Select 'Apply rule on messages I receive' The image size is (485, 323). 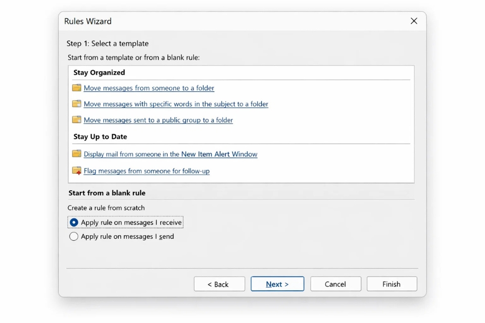point(74,223)
